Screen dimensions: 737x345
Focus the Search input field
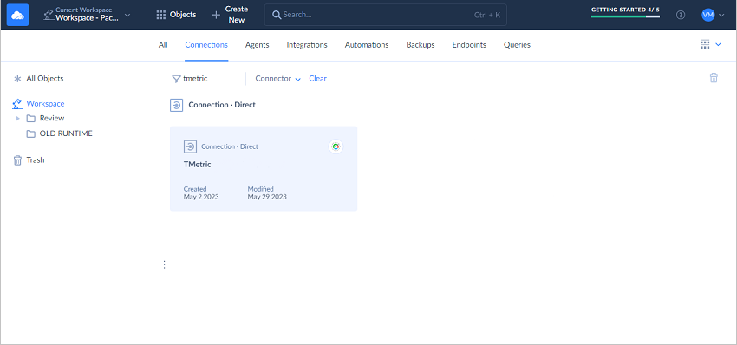(386, 15)
